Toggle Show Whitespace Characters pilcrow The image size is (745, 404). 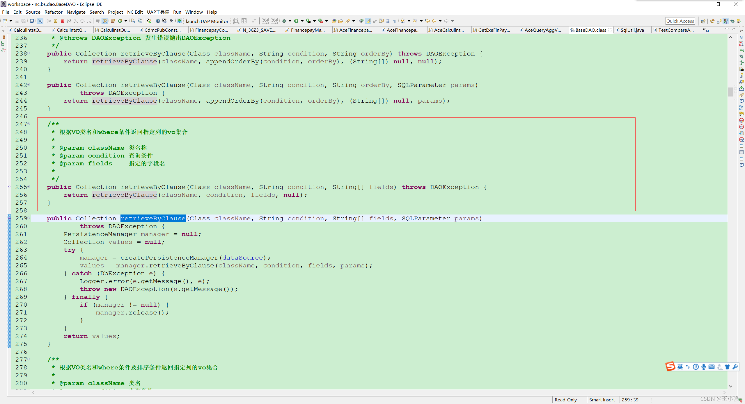395,21
